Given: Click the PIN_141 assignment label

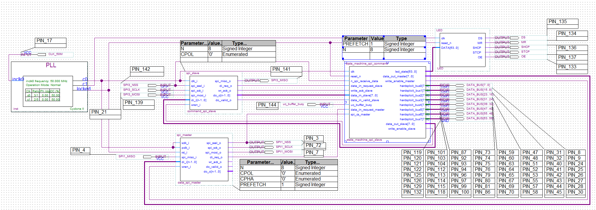Looking at the screenshot, I should [281, 69].
